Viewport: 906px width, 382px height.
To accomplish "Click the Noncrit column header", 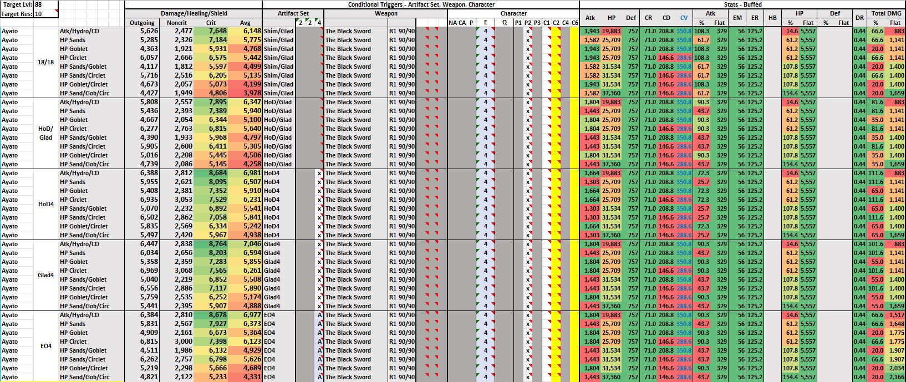I will click(177, 23).
